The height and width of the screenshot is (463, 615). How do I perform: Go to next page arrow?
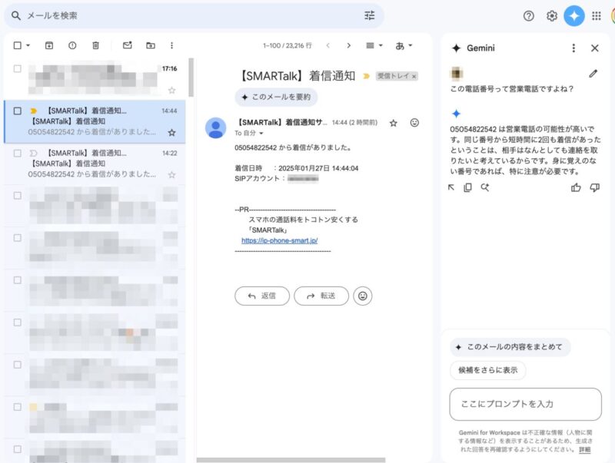point(349,45)
